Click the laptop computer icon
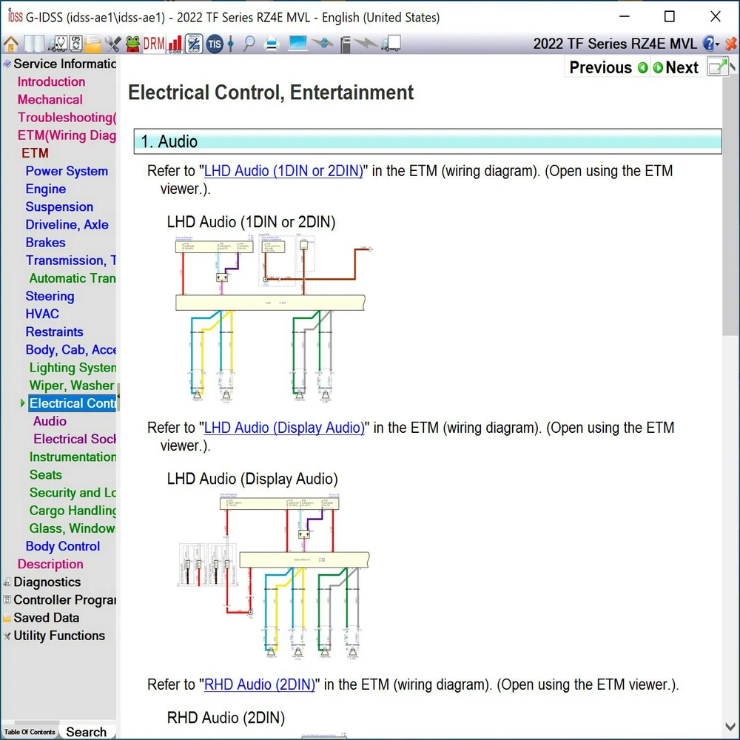This screenshot has width=740, height=740. pos(297,44)
